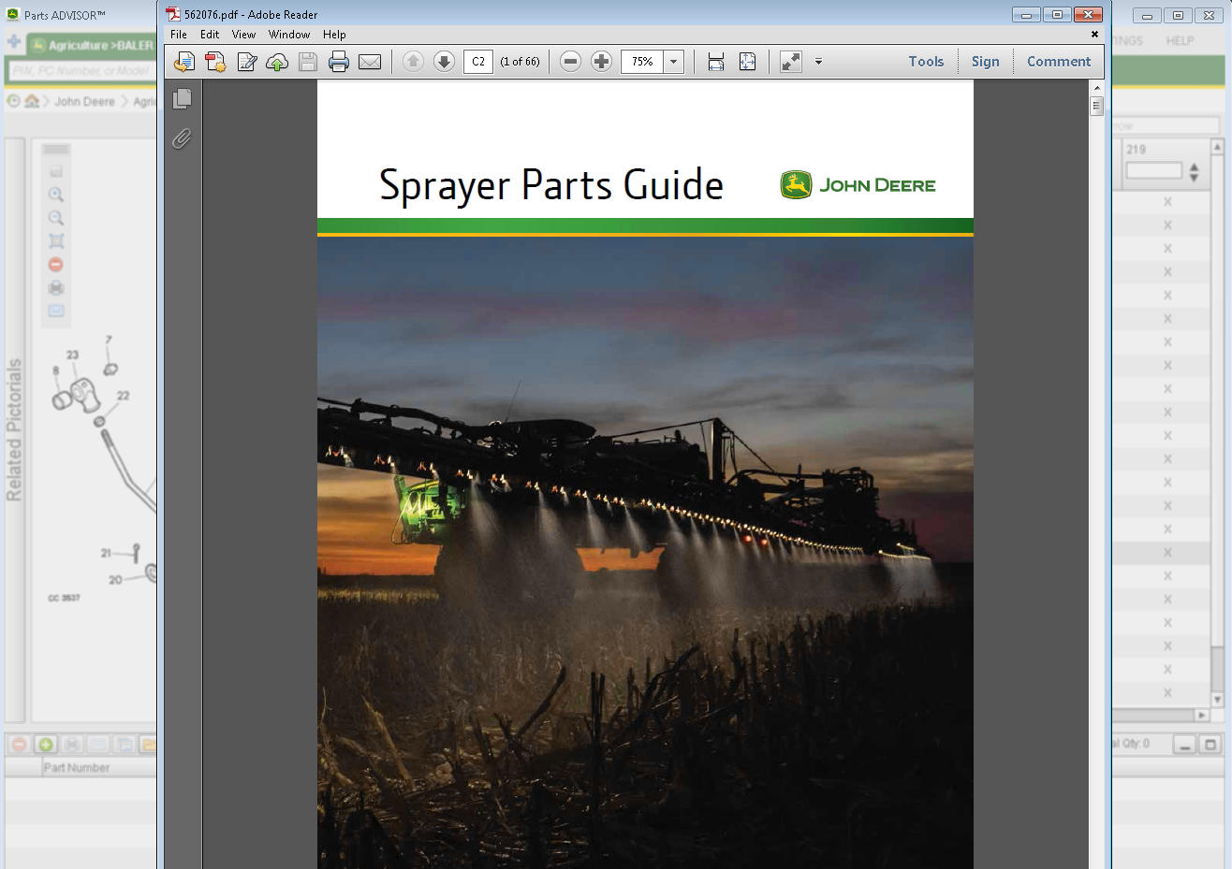Click the Save floppy disk icon
The width and height of the screenshot is (1232, 869).
308,62
